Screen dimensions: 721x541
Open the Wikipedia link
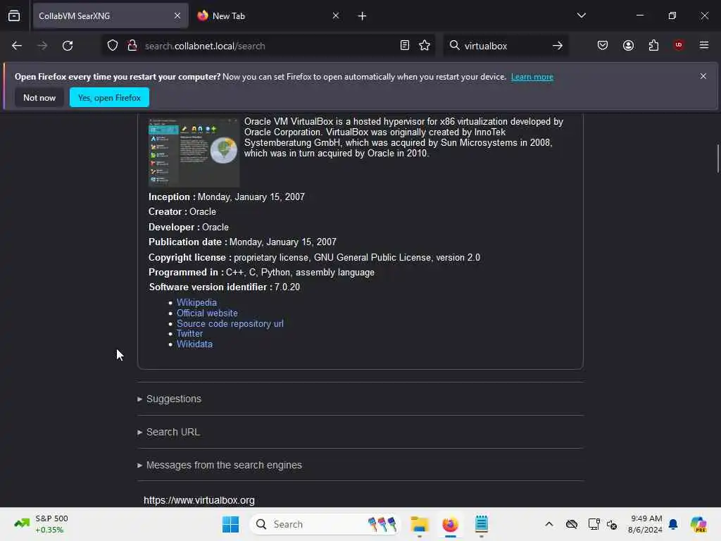[196, 302]
